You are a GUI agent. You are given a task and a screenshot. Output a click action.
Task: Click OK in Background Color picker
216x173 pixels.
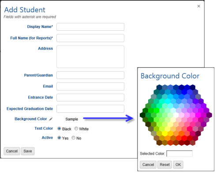[178, 165]
